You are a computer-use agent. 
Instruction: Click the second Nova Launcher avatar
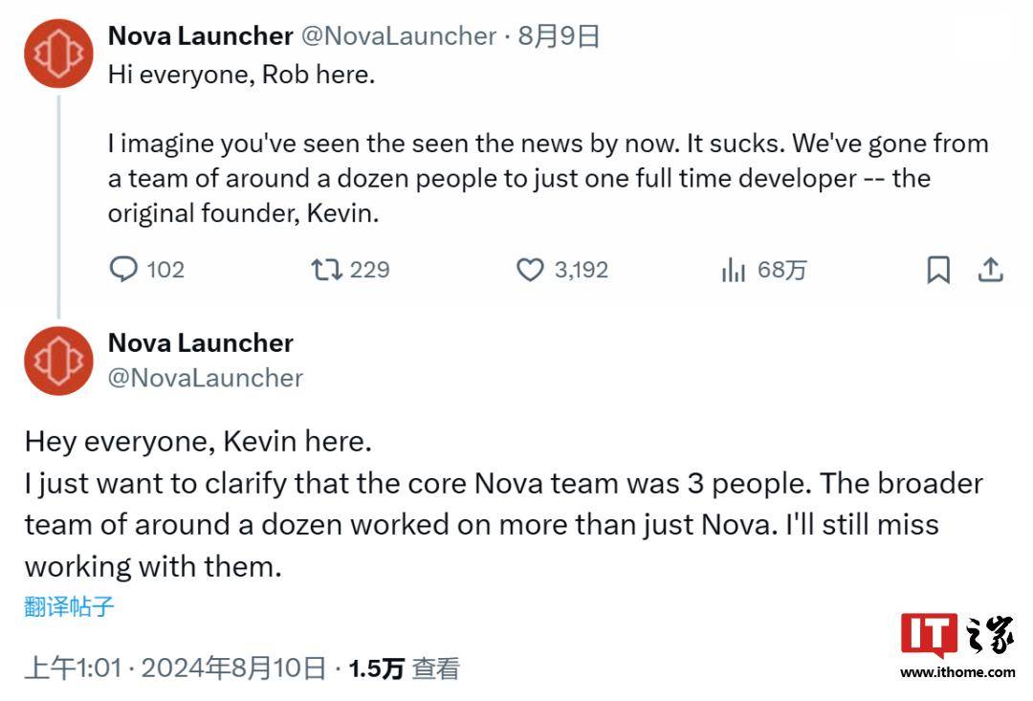click(58, 361)
